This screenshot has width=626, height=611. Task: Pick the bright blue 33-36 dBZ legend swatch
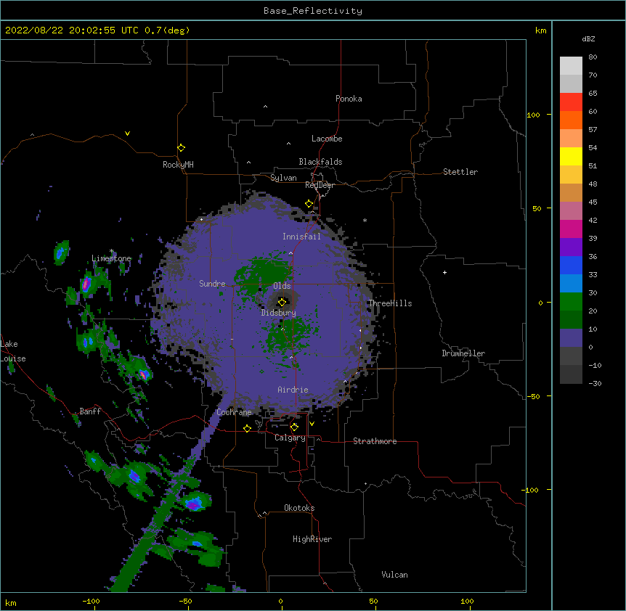point(571,265)
